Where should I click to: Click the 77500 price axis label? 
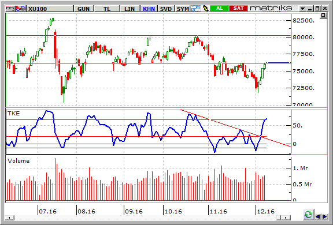(304, 54)
